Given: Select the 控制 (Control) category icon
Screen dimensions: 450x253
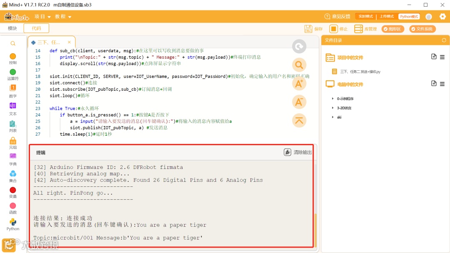Looking at the screenshot, I should [12, 57].
